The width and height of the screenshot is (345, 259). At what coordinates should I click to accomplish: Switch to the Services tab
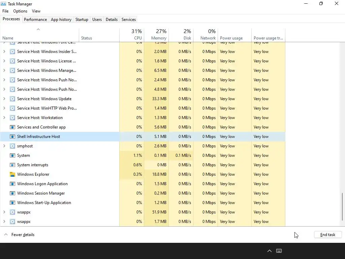point(129,19)
